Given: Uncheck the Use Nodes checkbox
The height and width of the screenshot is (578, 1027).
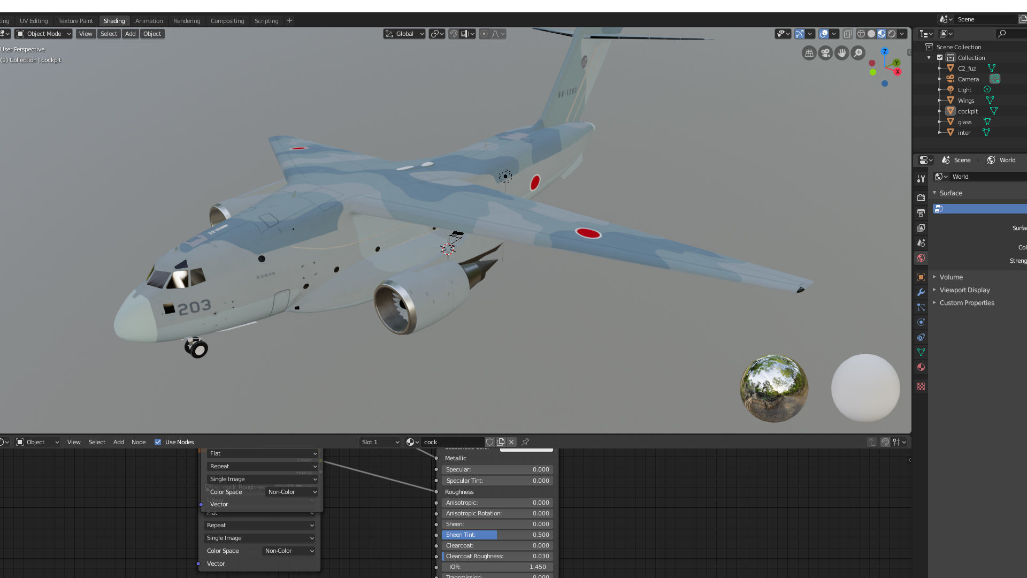Looking at the screenshot, I should point(158,442).
